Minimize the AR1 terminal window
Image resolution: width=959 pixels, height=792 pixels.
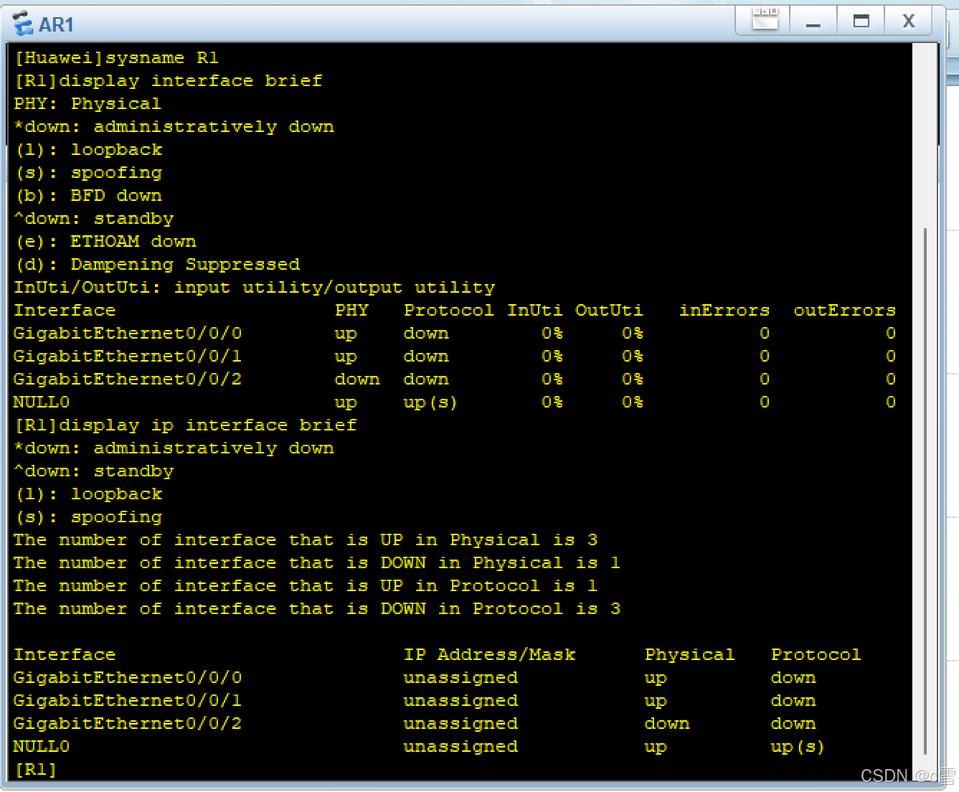pyautogui.click(x=813, y=20)
